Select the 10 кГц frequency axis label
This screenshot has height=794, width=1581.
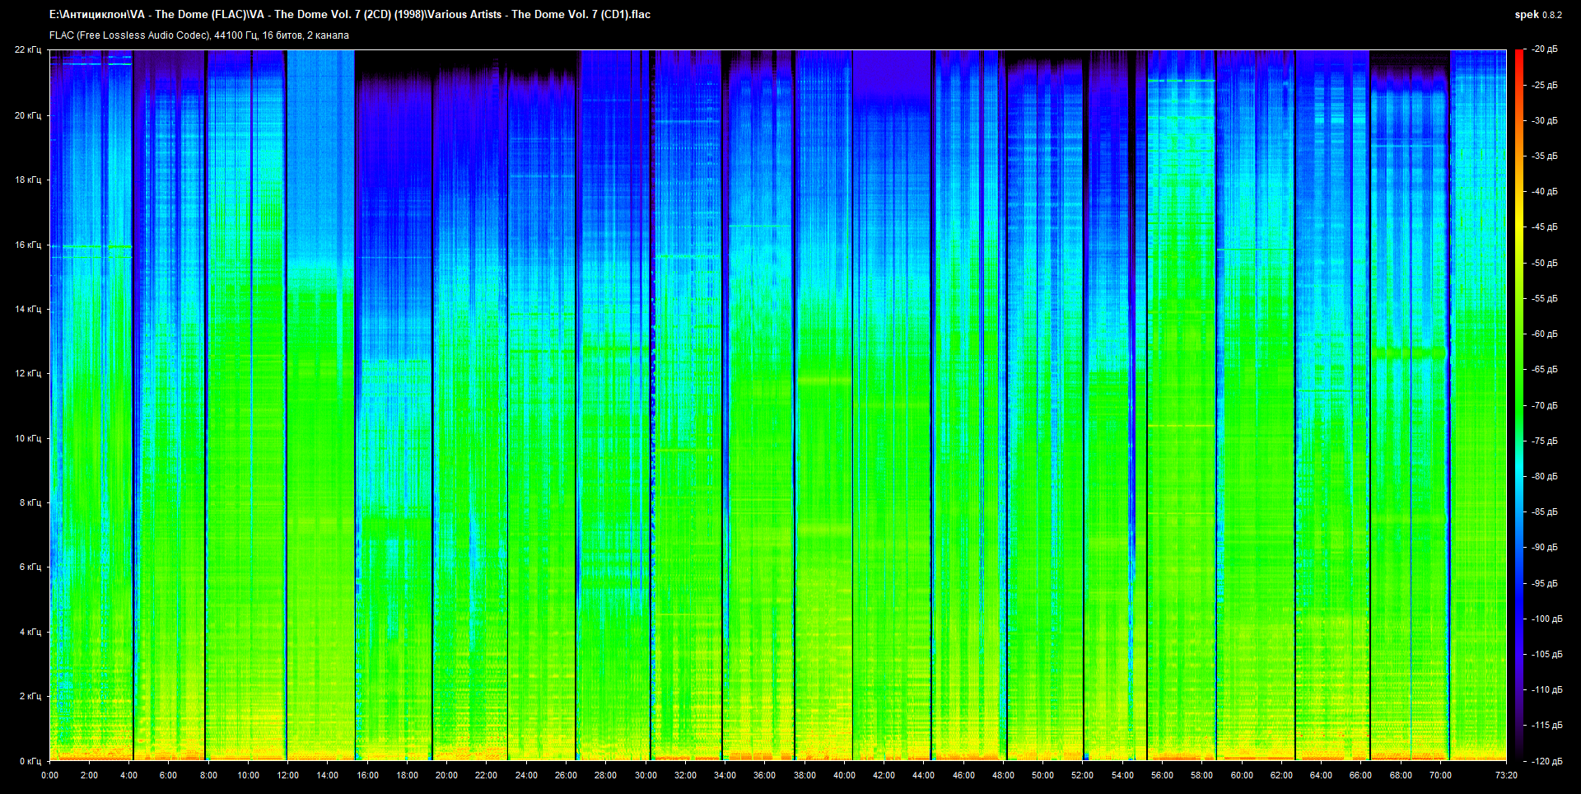pyautogui.click(x=27, y=438)
